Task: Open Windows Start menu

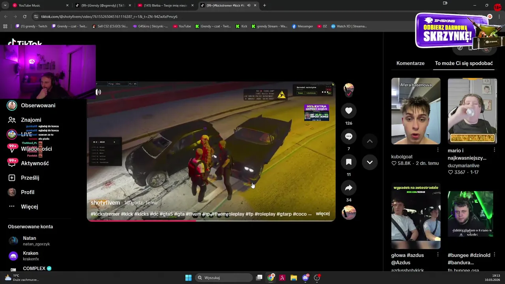Action: point(188,278)
